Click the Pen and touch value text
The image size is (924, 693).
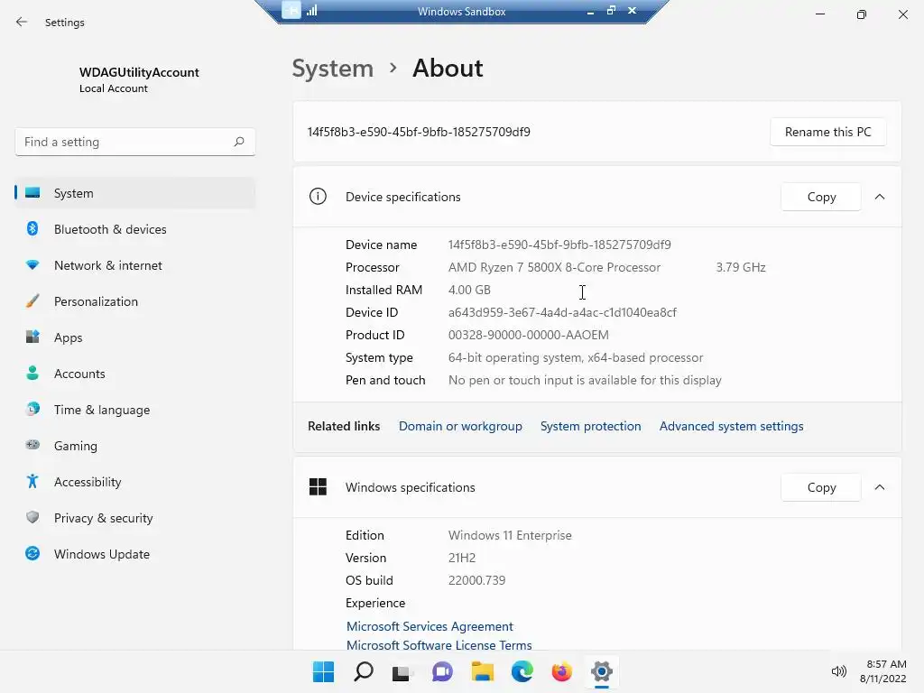click(x=585, y=380)
